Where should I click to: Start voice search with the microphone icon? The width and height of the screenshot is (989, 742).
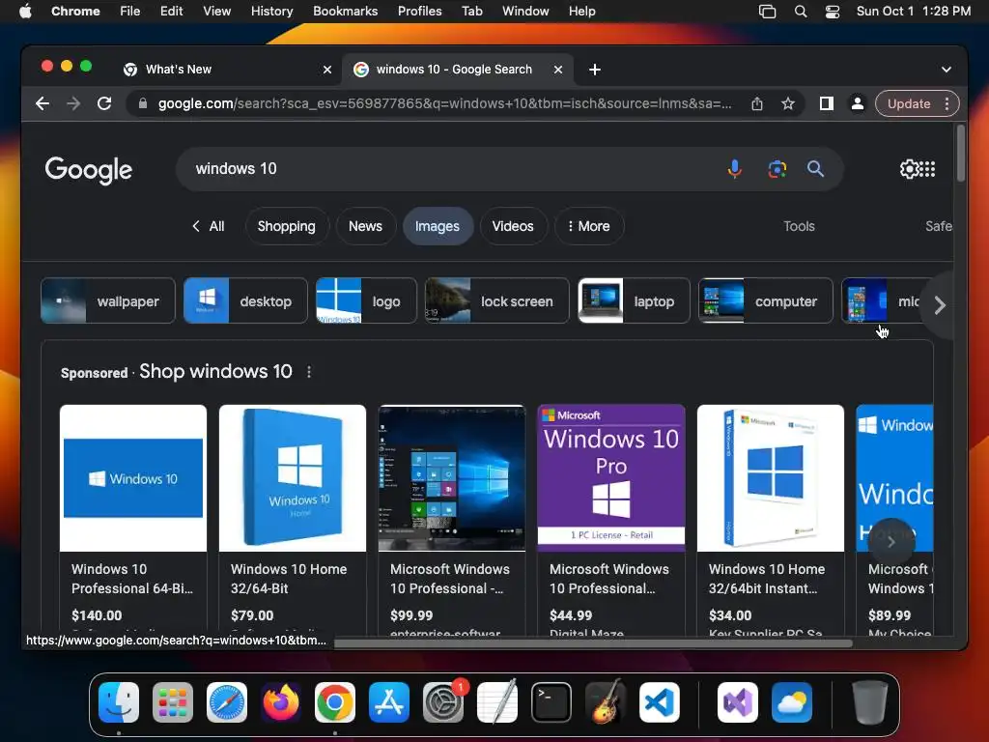(x=734, y=168)
